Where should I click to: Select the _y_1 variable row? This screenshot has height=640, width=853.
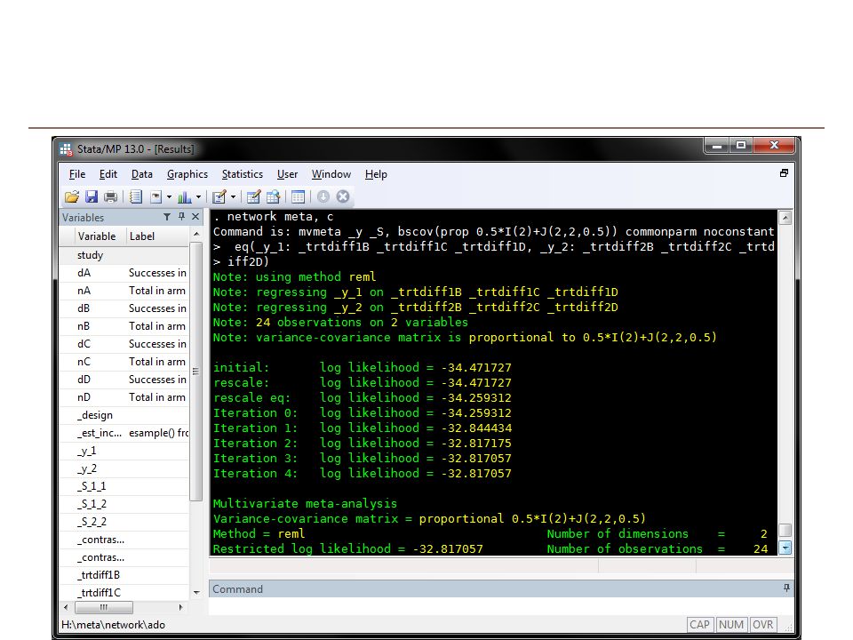click(x=124, y=451)
